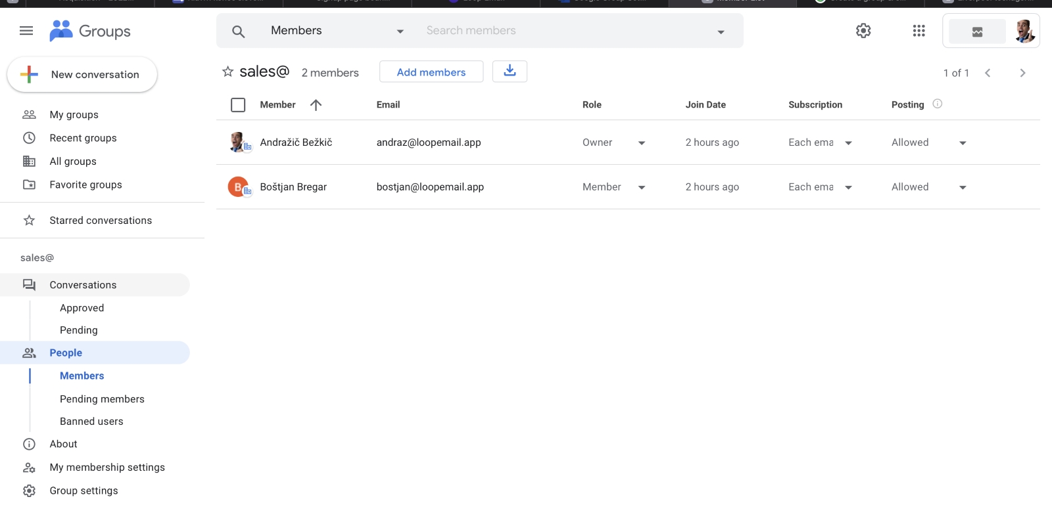Click the Recent groups clock icon
The width and height of the screenshot is (1052, 520).
[x=29, y=138]
